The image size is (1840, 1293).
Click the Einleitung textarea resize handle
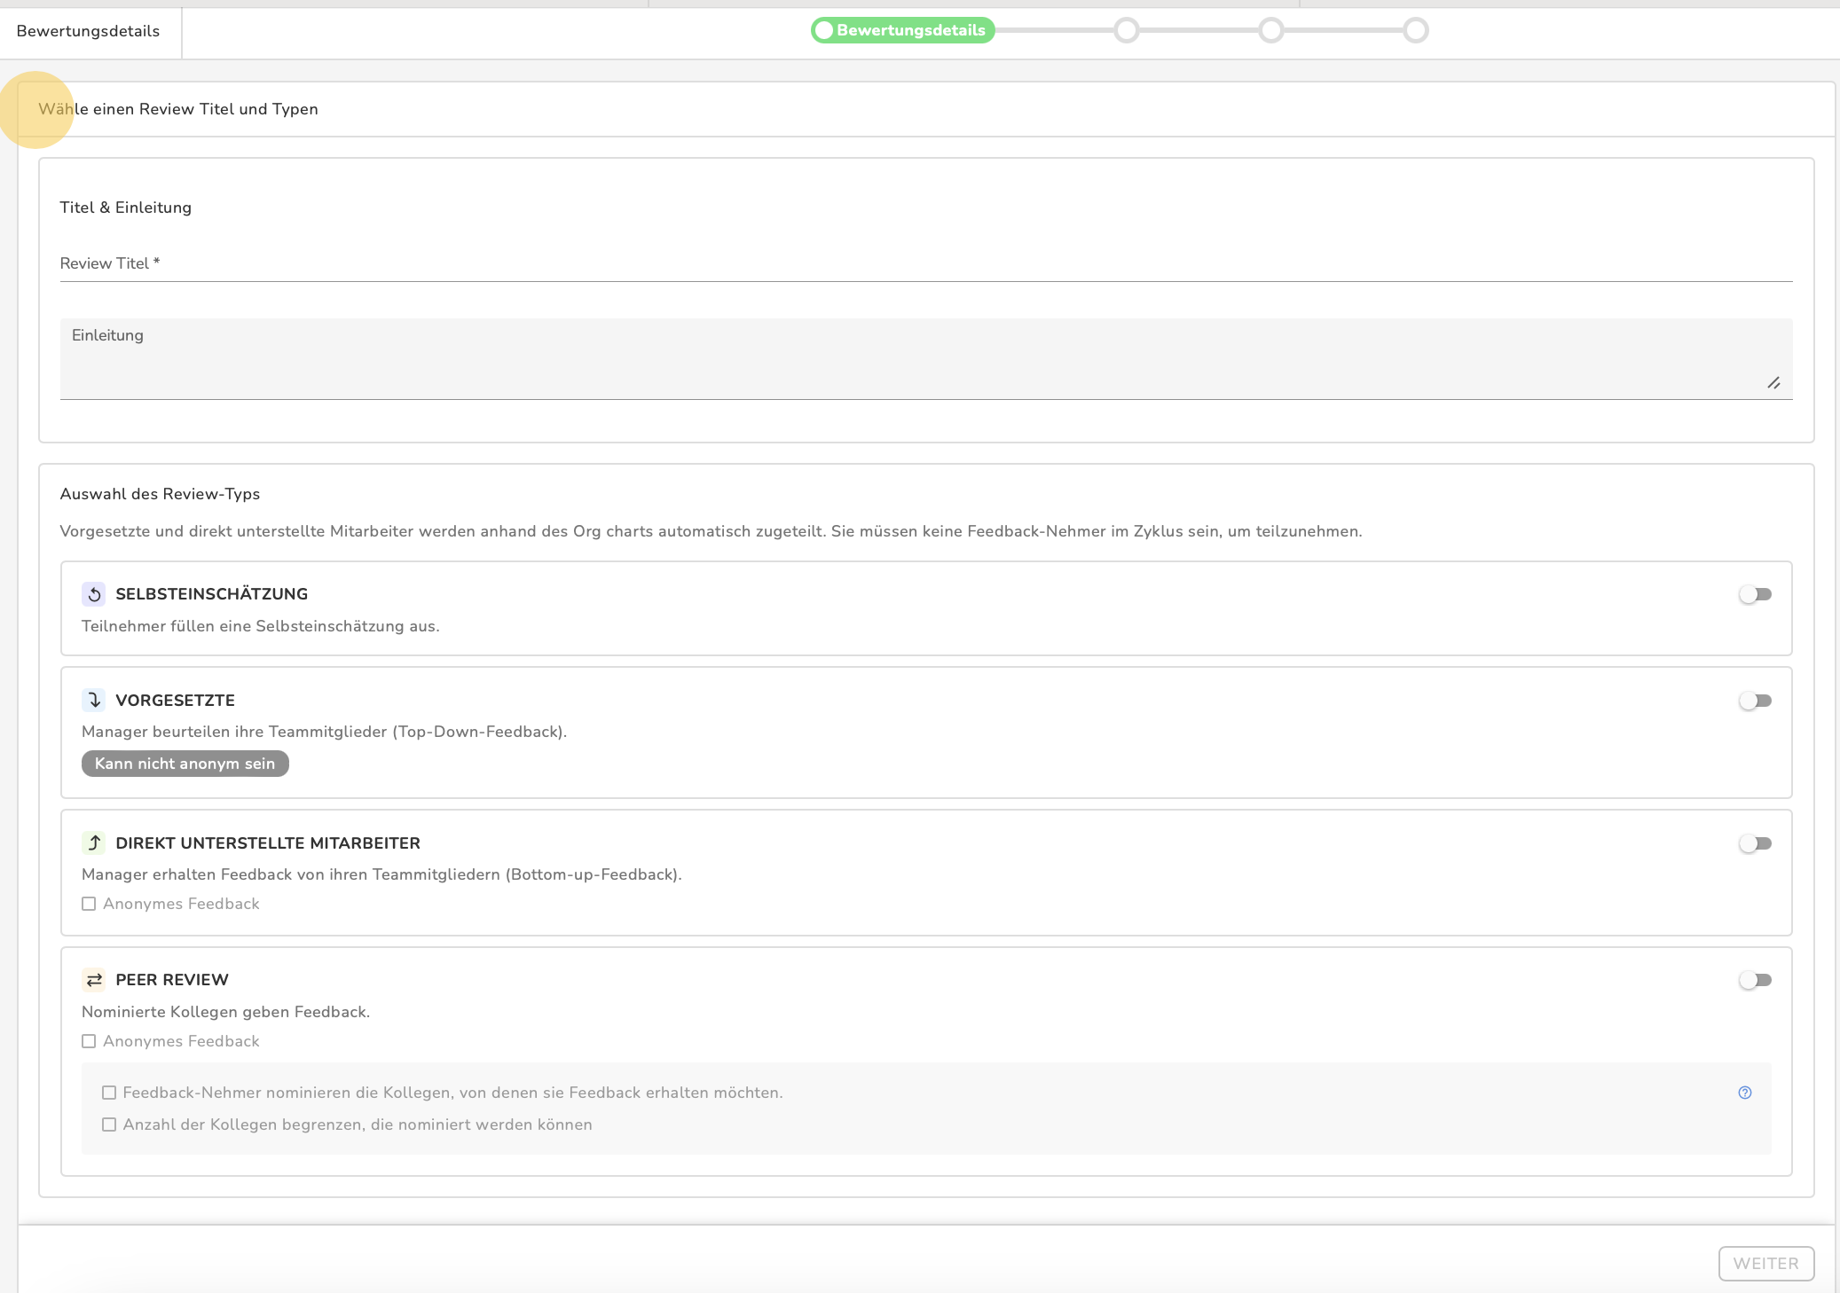click(x=1773, y=383)
